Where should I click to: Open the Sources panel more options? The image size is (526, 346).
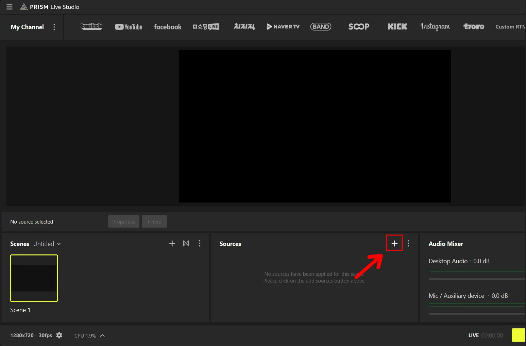pyautogui.click(x=408, y=244)
